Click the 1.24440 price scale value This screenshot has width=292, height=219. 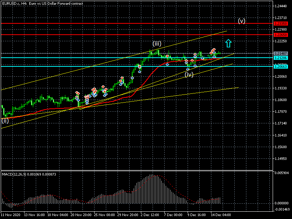[282, 6]
